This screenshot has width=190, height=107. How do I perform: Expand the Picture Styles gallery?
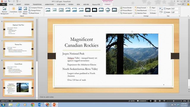pos(119,13)
